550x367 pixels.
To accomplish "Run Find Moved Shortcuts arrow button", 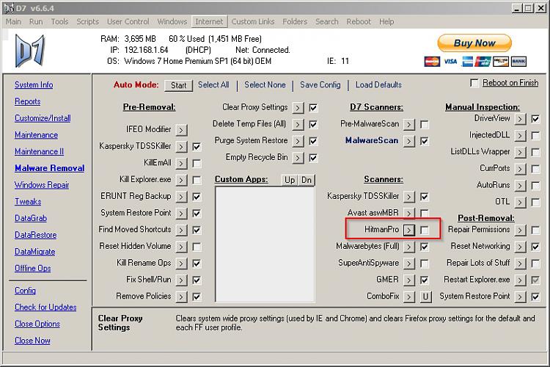I will tap(181, 230).
